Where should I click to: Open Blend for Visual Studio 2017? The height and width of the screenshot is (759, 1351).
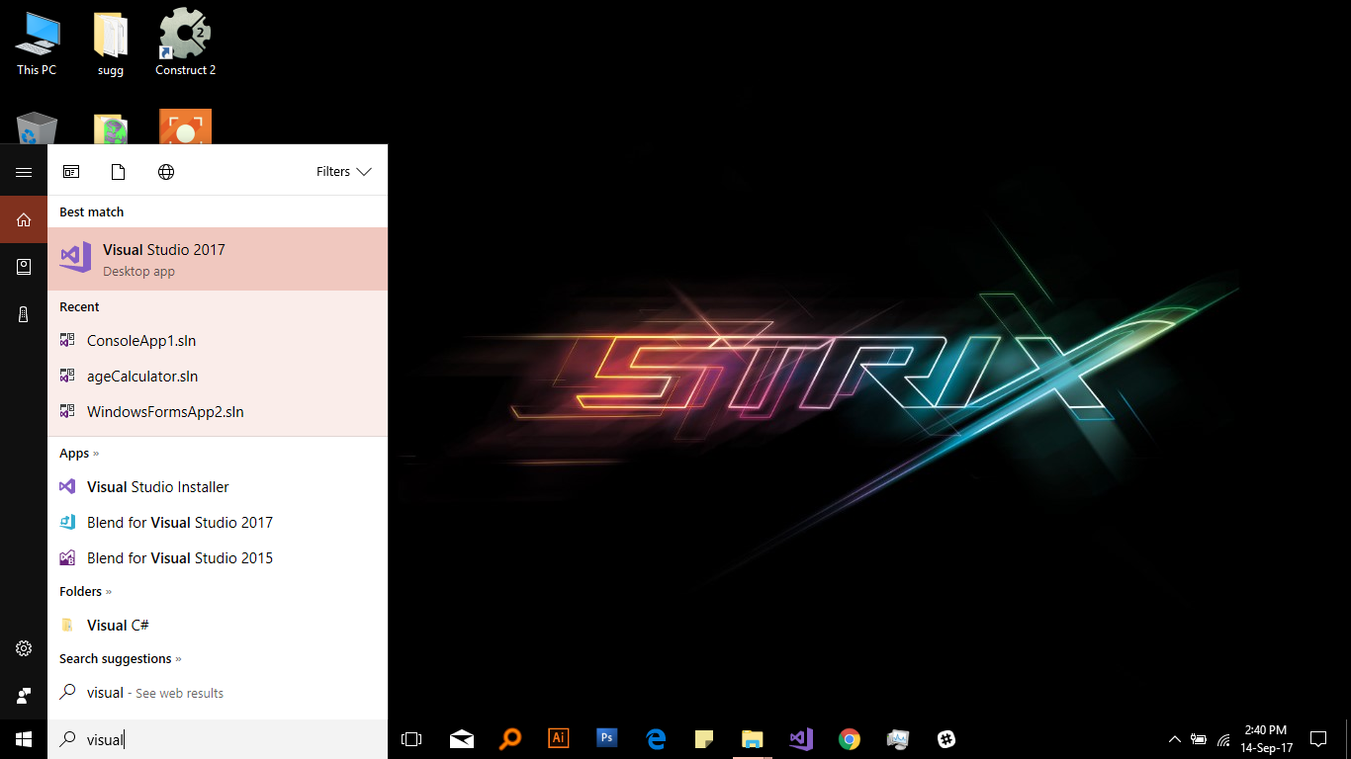pyautogui.click(x=218, y=523)
